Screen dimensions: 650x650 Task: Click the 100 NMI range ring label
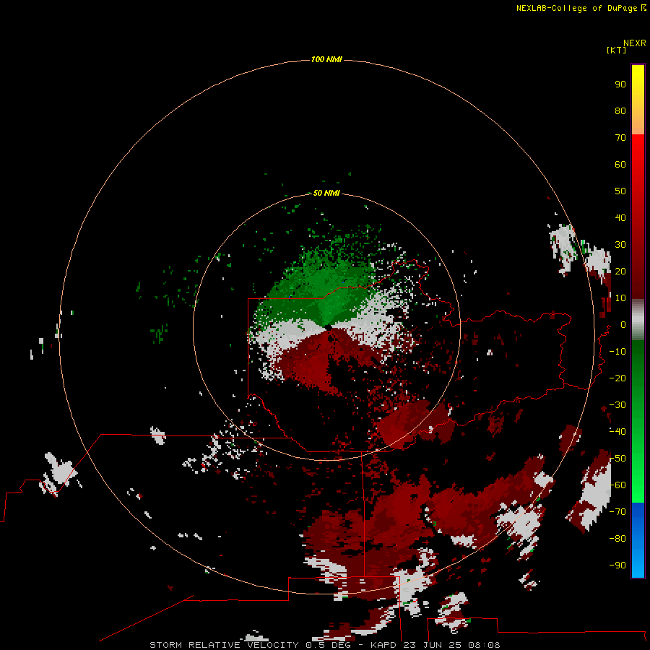click(x=326, y=60)
